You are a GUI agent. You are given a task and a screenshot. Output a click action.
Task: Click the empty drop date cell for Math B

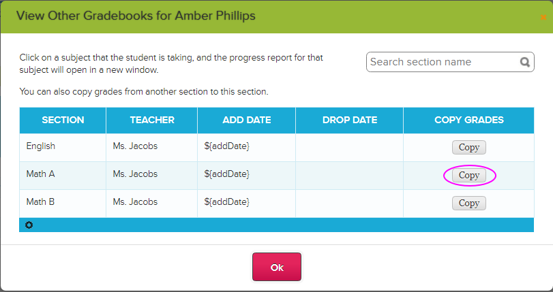(349, 203)
